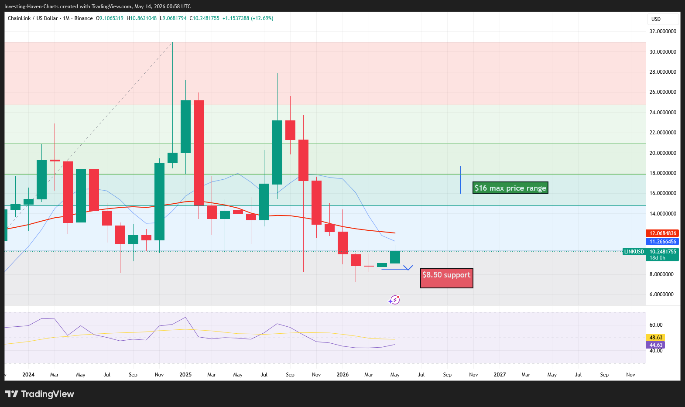The width and height of the screenshot is (685, 407).
Task: Open the USD currency selector
Action: [x=663, y=19]
